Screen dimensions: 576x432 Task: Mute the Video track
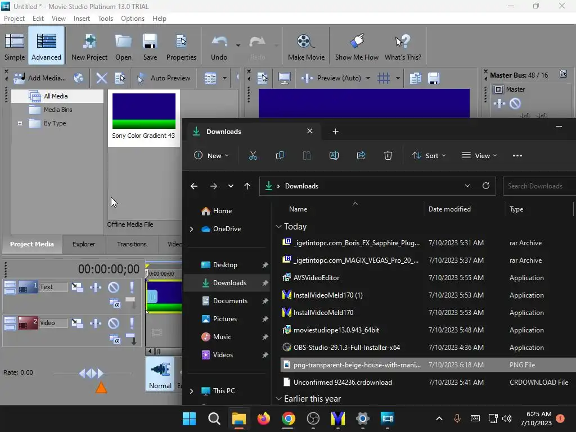(x=114, y=323)
